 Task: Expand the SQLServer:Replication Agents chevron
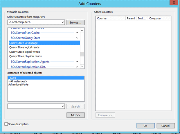coord(77,62)
